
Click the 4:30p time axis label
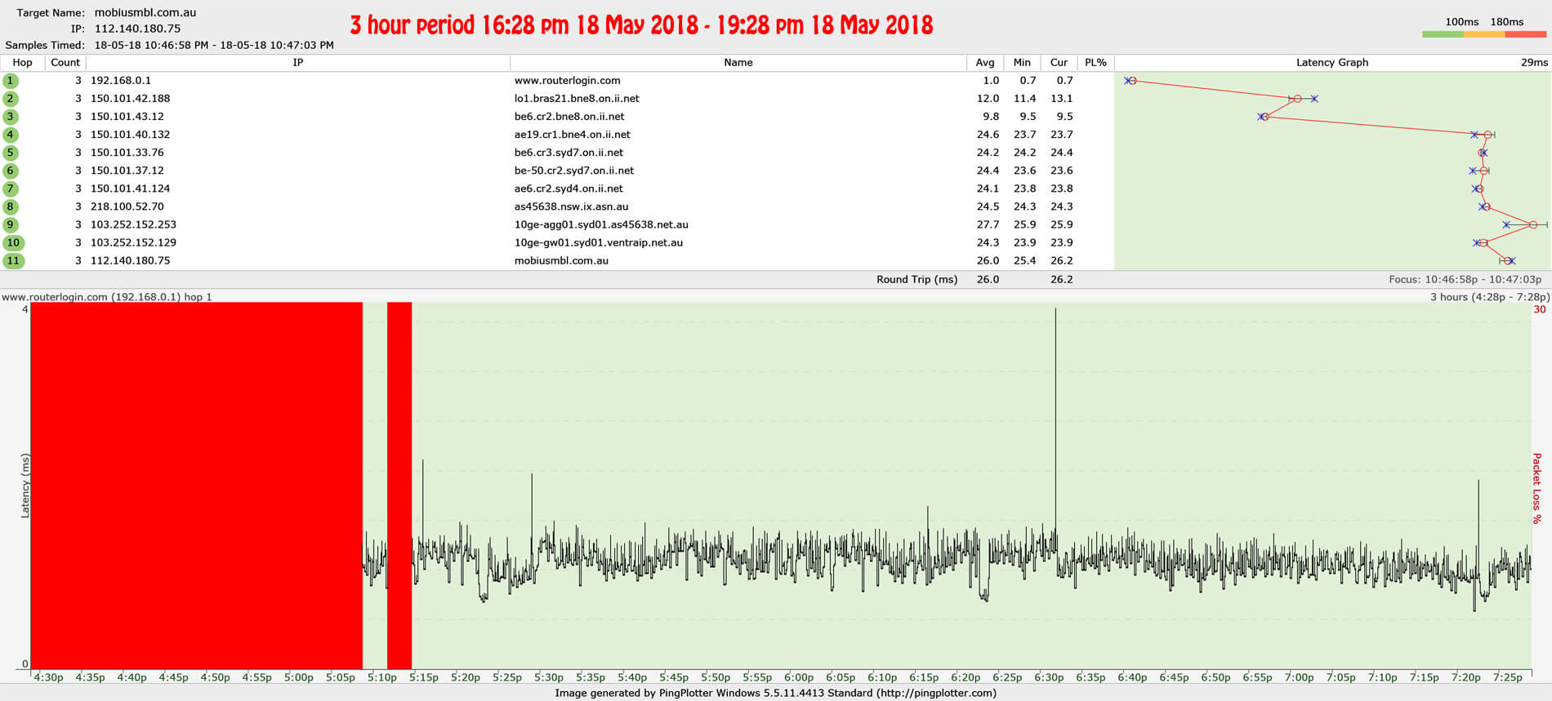point(49,677)
